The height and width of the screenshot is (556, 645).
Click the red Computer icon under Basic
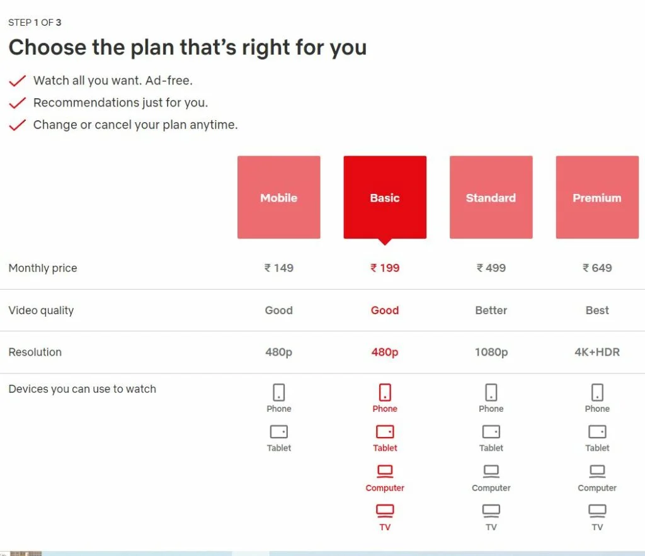click(x=385, y=471)
